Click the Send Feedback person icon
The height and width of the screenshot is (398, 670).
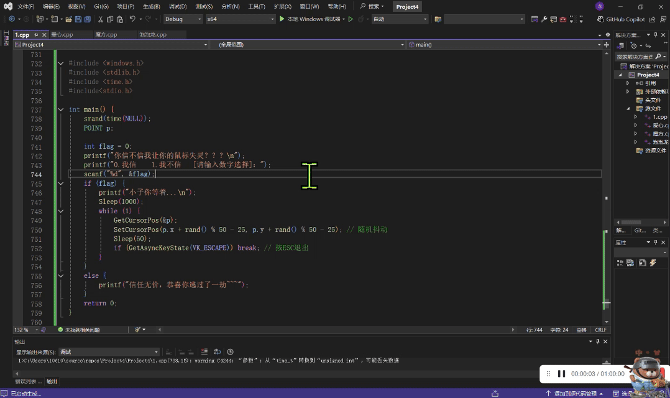click(x=663, y=19)
